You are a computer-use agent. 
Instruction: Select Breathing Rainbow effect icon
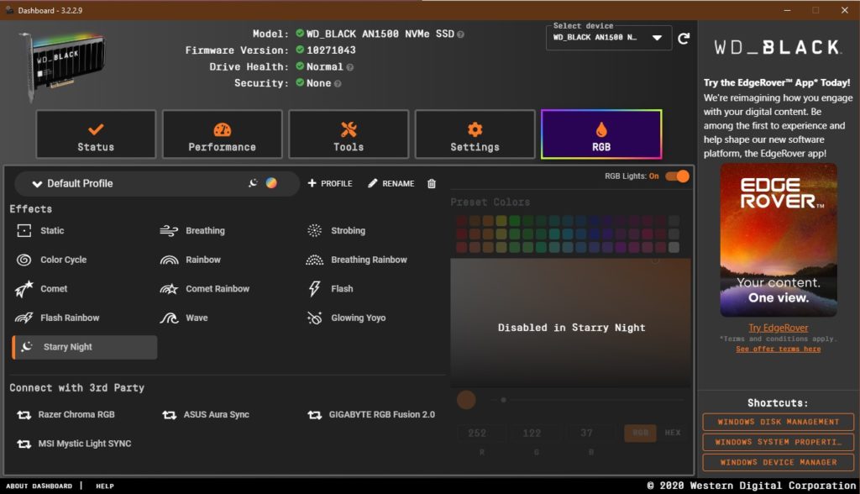pos(314,260)
